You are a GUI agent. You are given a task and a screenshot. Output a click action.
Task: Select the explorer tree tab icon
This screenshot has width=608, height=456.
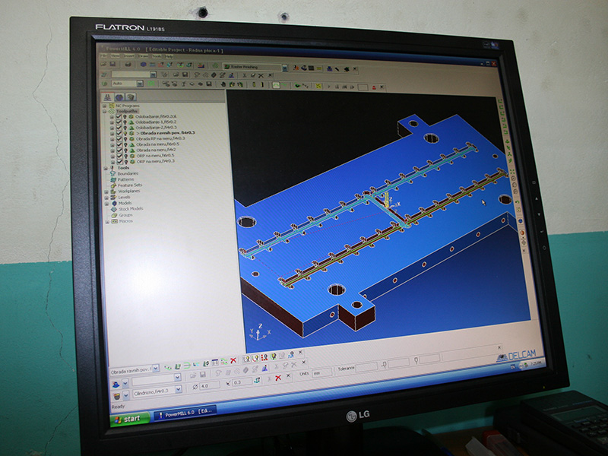(x=108, y=97)
